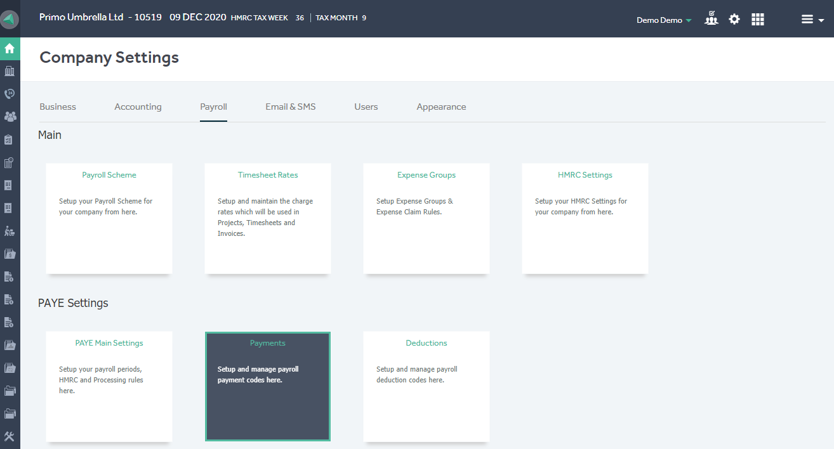Open the worker pushing trolley sidebar icon
Image resolution: width=834 pixels, height=449 pixels.
click(x=10, y=231)
